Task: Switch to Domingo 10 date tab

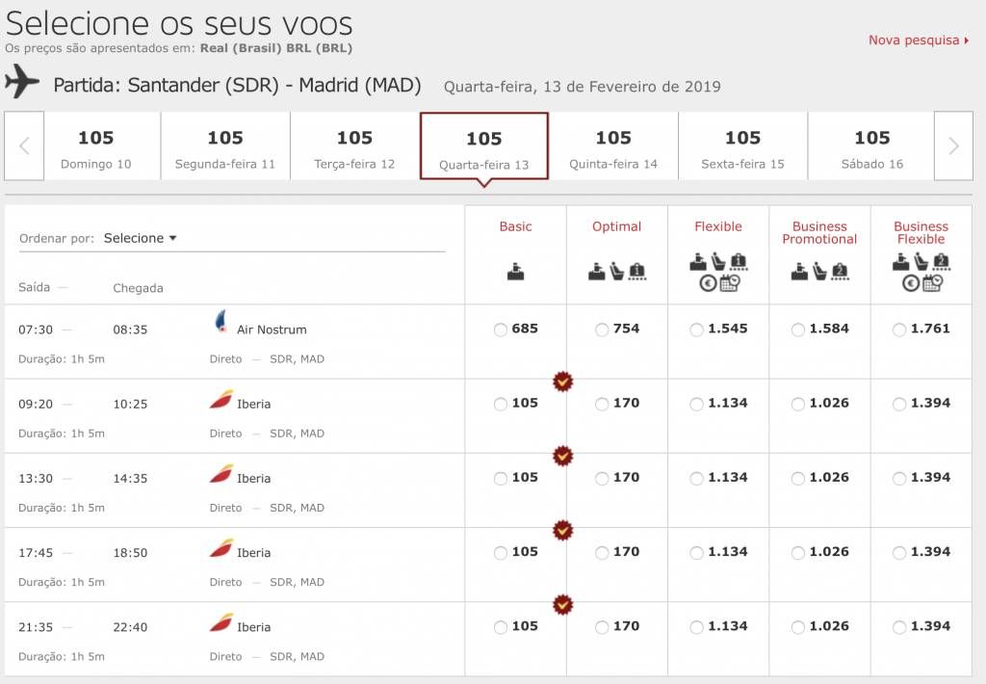Action: tap(95, 146)
